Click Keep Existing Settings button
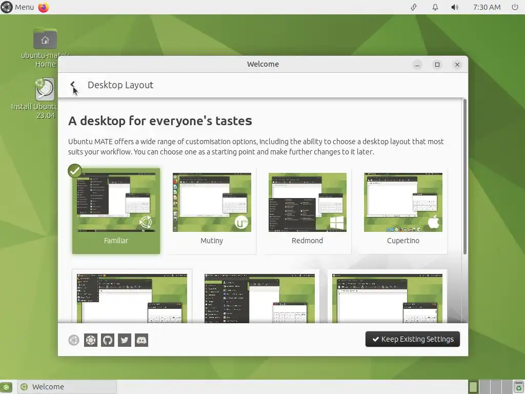This screenshot has width=525, height=394. coord(413,339)
